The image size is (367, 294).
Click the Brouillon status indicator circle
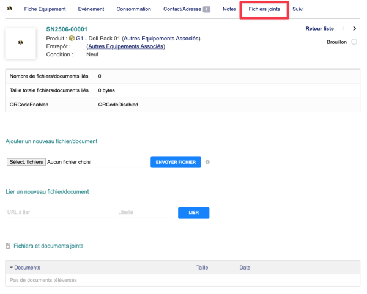pos(354,42)
